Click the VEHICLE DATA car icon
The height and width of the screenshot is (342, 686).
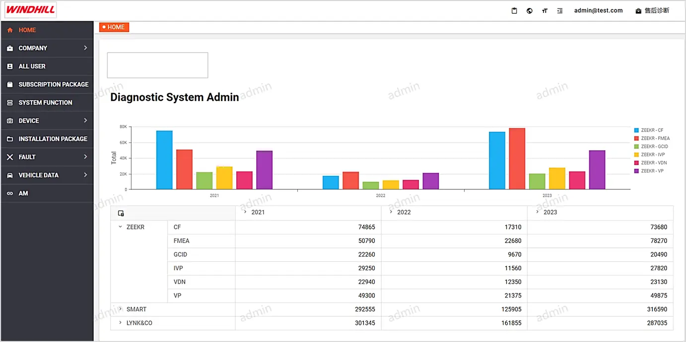click(10, 175)
